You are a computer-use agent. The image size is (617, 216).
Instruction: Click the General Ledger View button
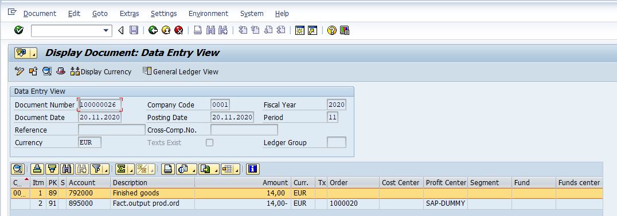tap(181, 71)
